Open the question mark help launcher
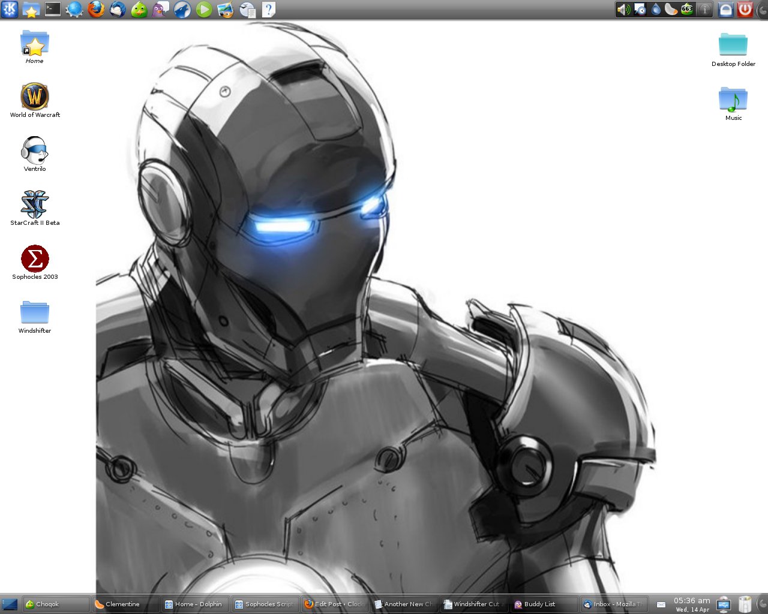The image size is (768, 614). [269, 9]
